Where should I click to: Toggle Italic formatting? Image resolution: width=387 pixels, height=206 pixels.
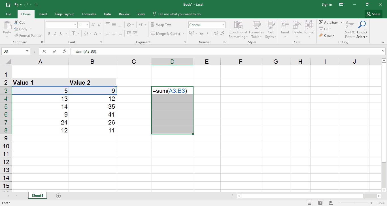(55, 33)
